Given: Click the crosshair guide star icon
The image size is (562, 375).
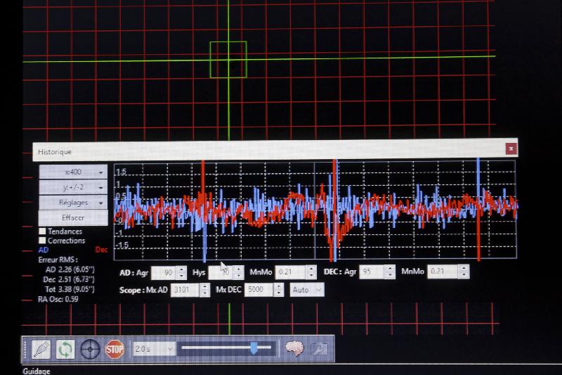Looking at the screenshot, I should point(90,349).
